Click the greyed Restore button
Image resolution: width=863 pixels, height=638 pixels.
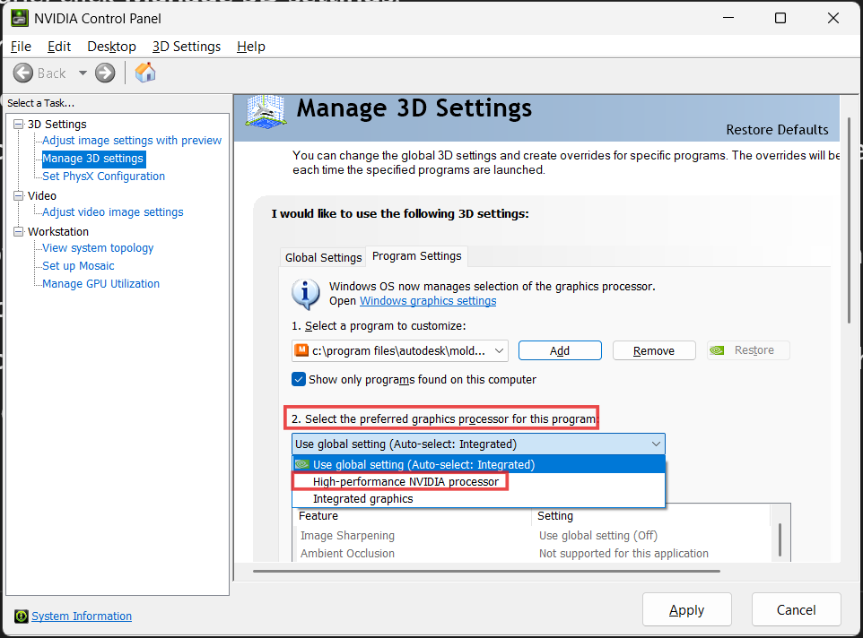(748, 350)
